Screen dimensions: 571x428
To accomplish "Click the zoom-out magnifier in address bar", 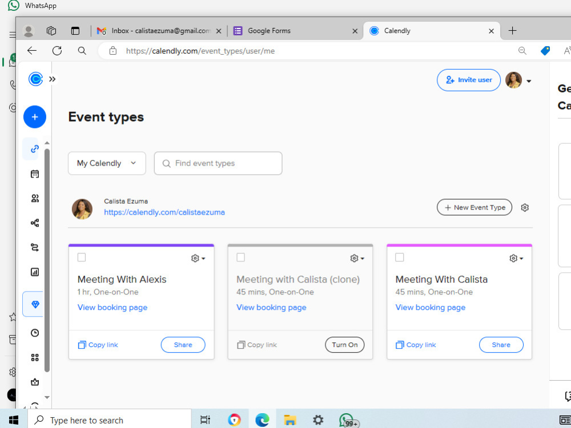I will pos(522,51).
